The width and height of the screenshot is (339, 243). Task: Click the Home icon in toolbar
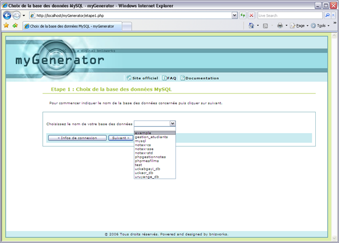pos(251,26)
